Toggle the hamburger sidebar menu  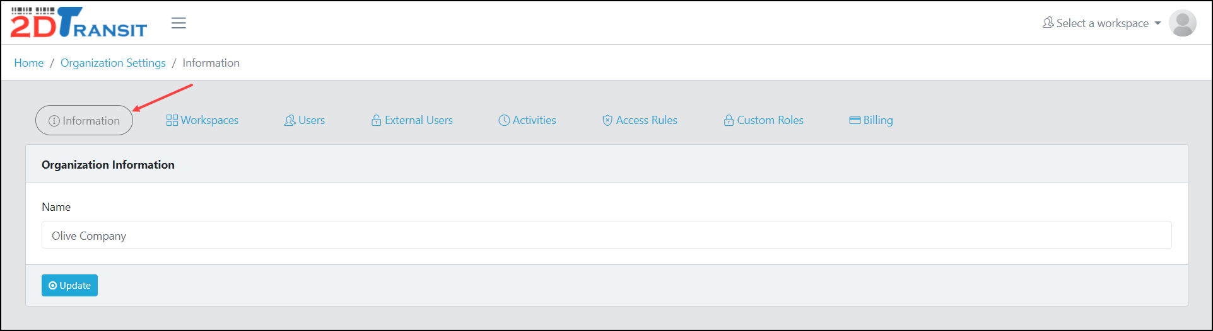point(179,23)
